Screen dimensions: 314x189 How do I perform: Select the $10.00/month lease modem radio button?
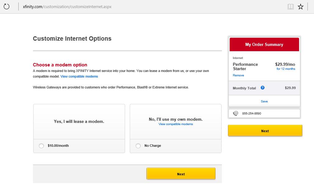tap(41, 146)
